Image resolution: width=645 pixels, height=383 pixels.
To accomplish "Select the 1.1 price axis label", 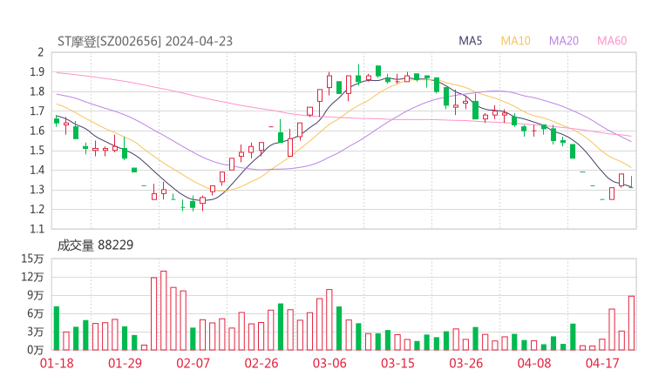I will tap(37, 229).
